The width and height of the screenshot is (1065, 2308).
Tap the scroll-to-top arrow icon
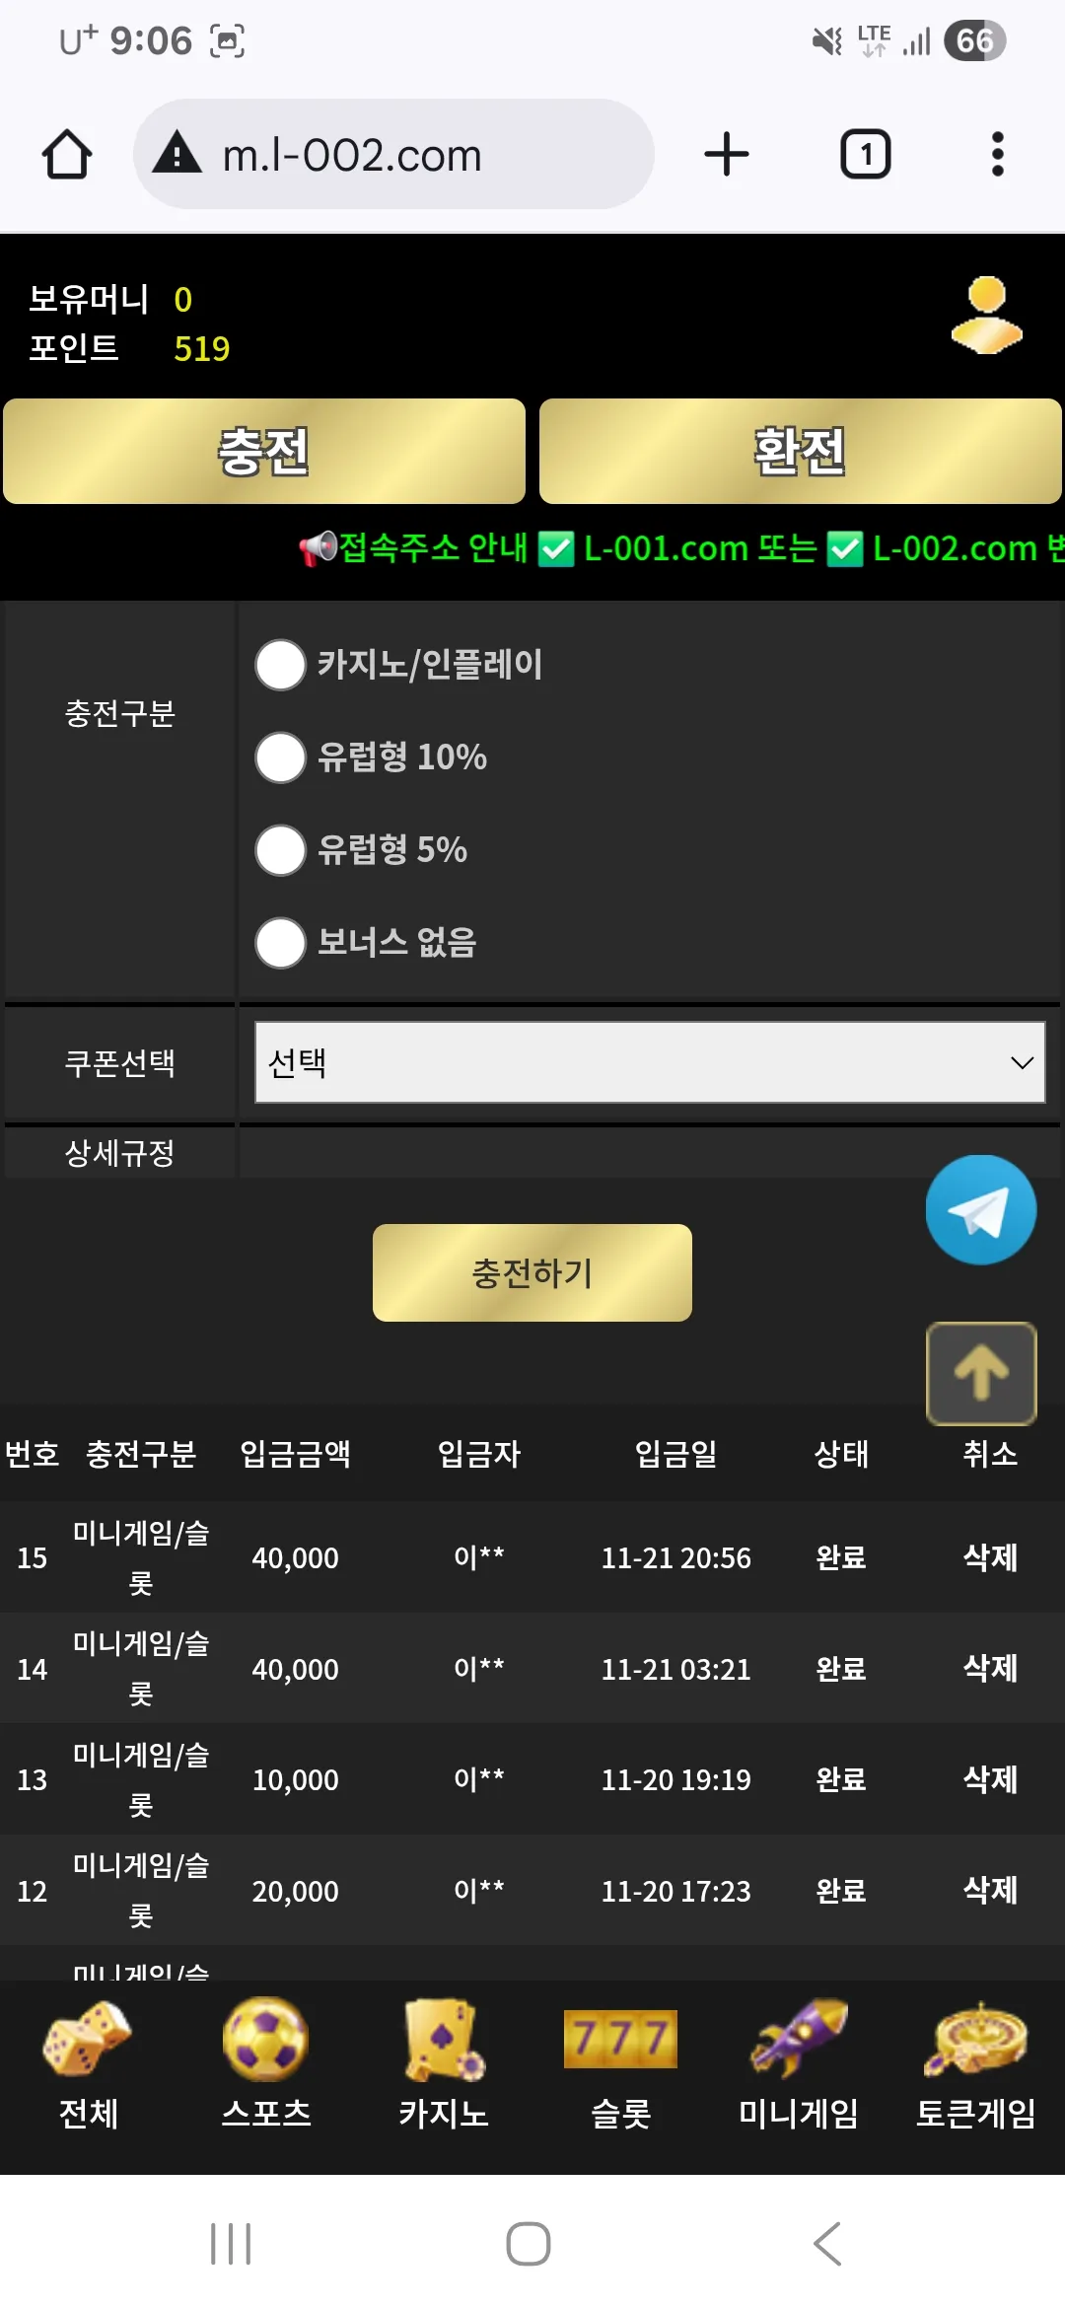click(981, 1373)
